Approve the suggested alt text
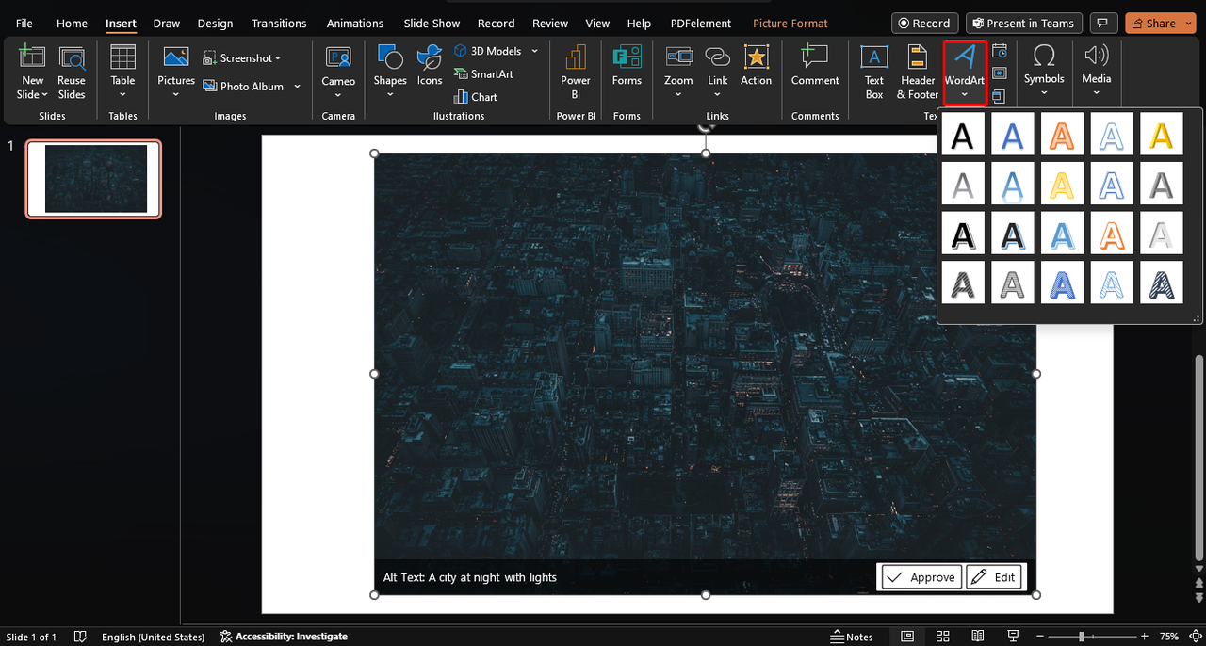 click(x=921, y=577)
